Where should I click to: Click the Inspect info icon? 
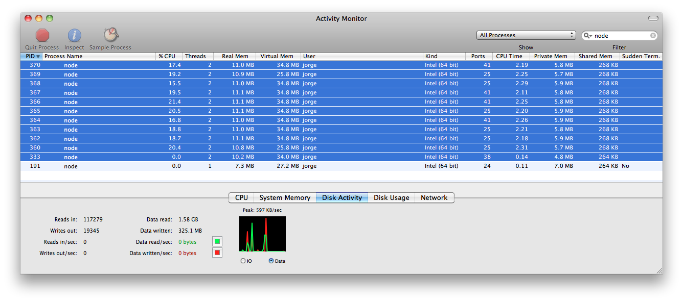click(x=74, y=35)
